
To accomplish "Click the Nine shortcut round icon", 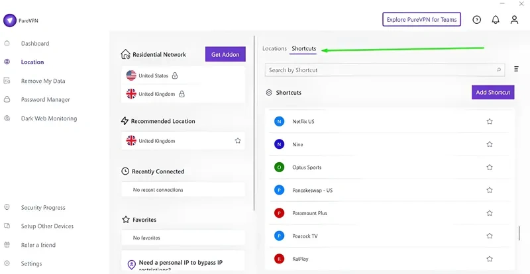I will 279,144.
